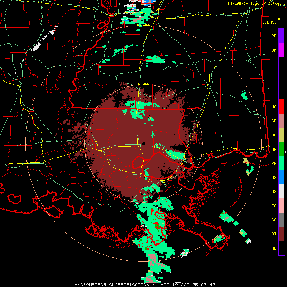Click the WS legend label
Image resolution: width=287 pixels, height=287 pixels.
274,178
